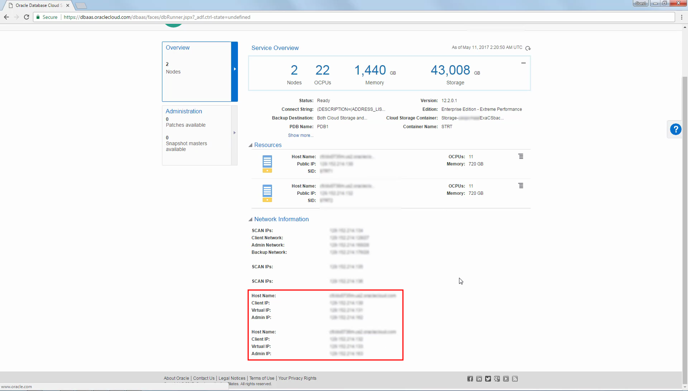Image resolution: width=688 pixels, height=391 pixels.
Task: Open a new browser tab
Action: pos(81,5)
